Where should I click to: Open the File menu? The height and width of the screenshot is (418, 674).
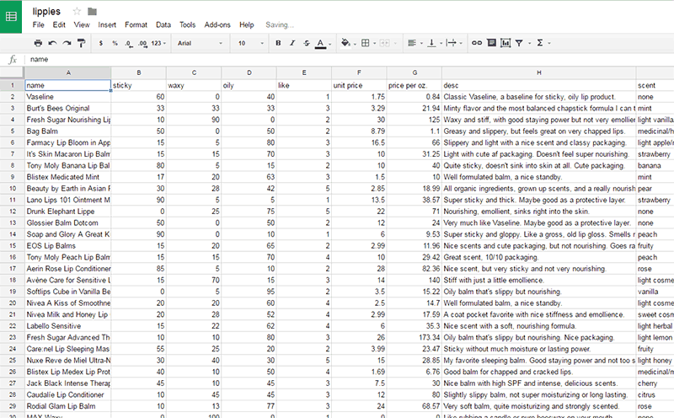point(38,25)
